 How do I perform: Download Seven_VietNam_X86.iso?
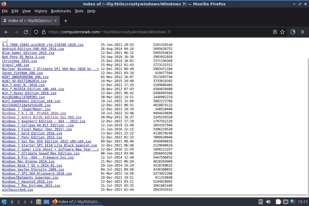point(22,73)
